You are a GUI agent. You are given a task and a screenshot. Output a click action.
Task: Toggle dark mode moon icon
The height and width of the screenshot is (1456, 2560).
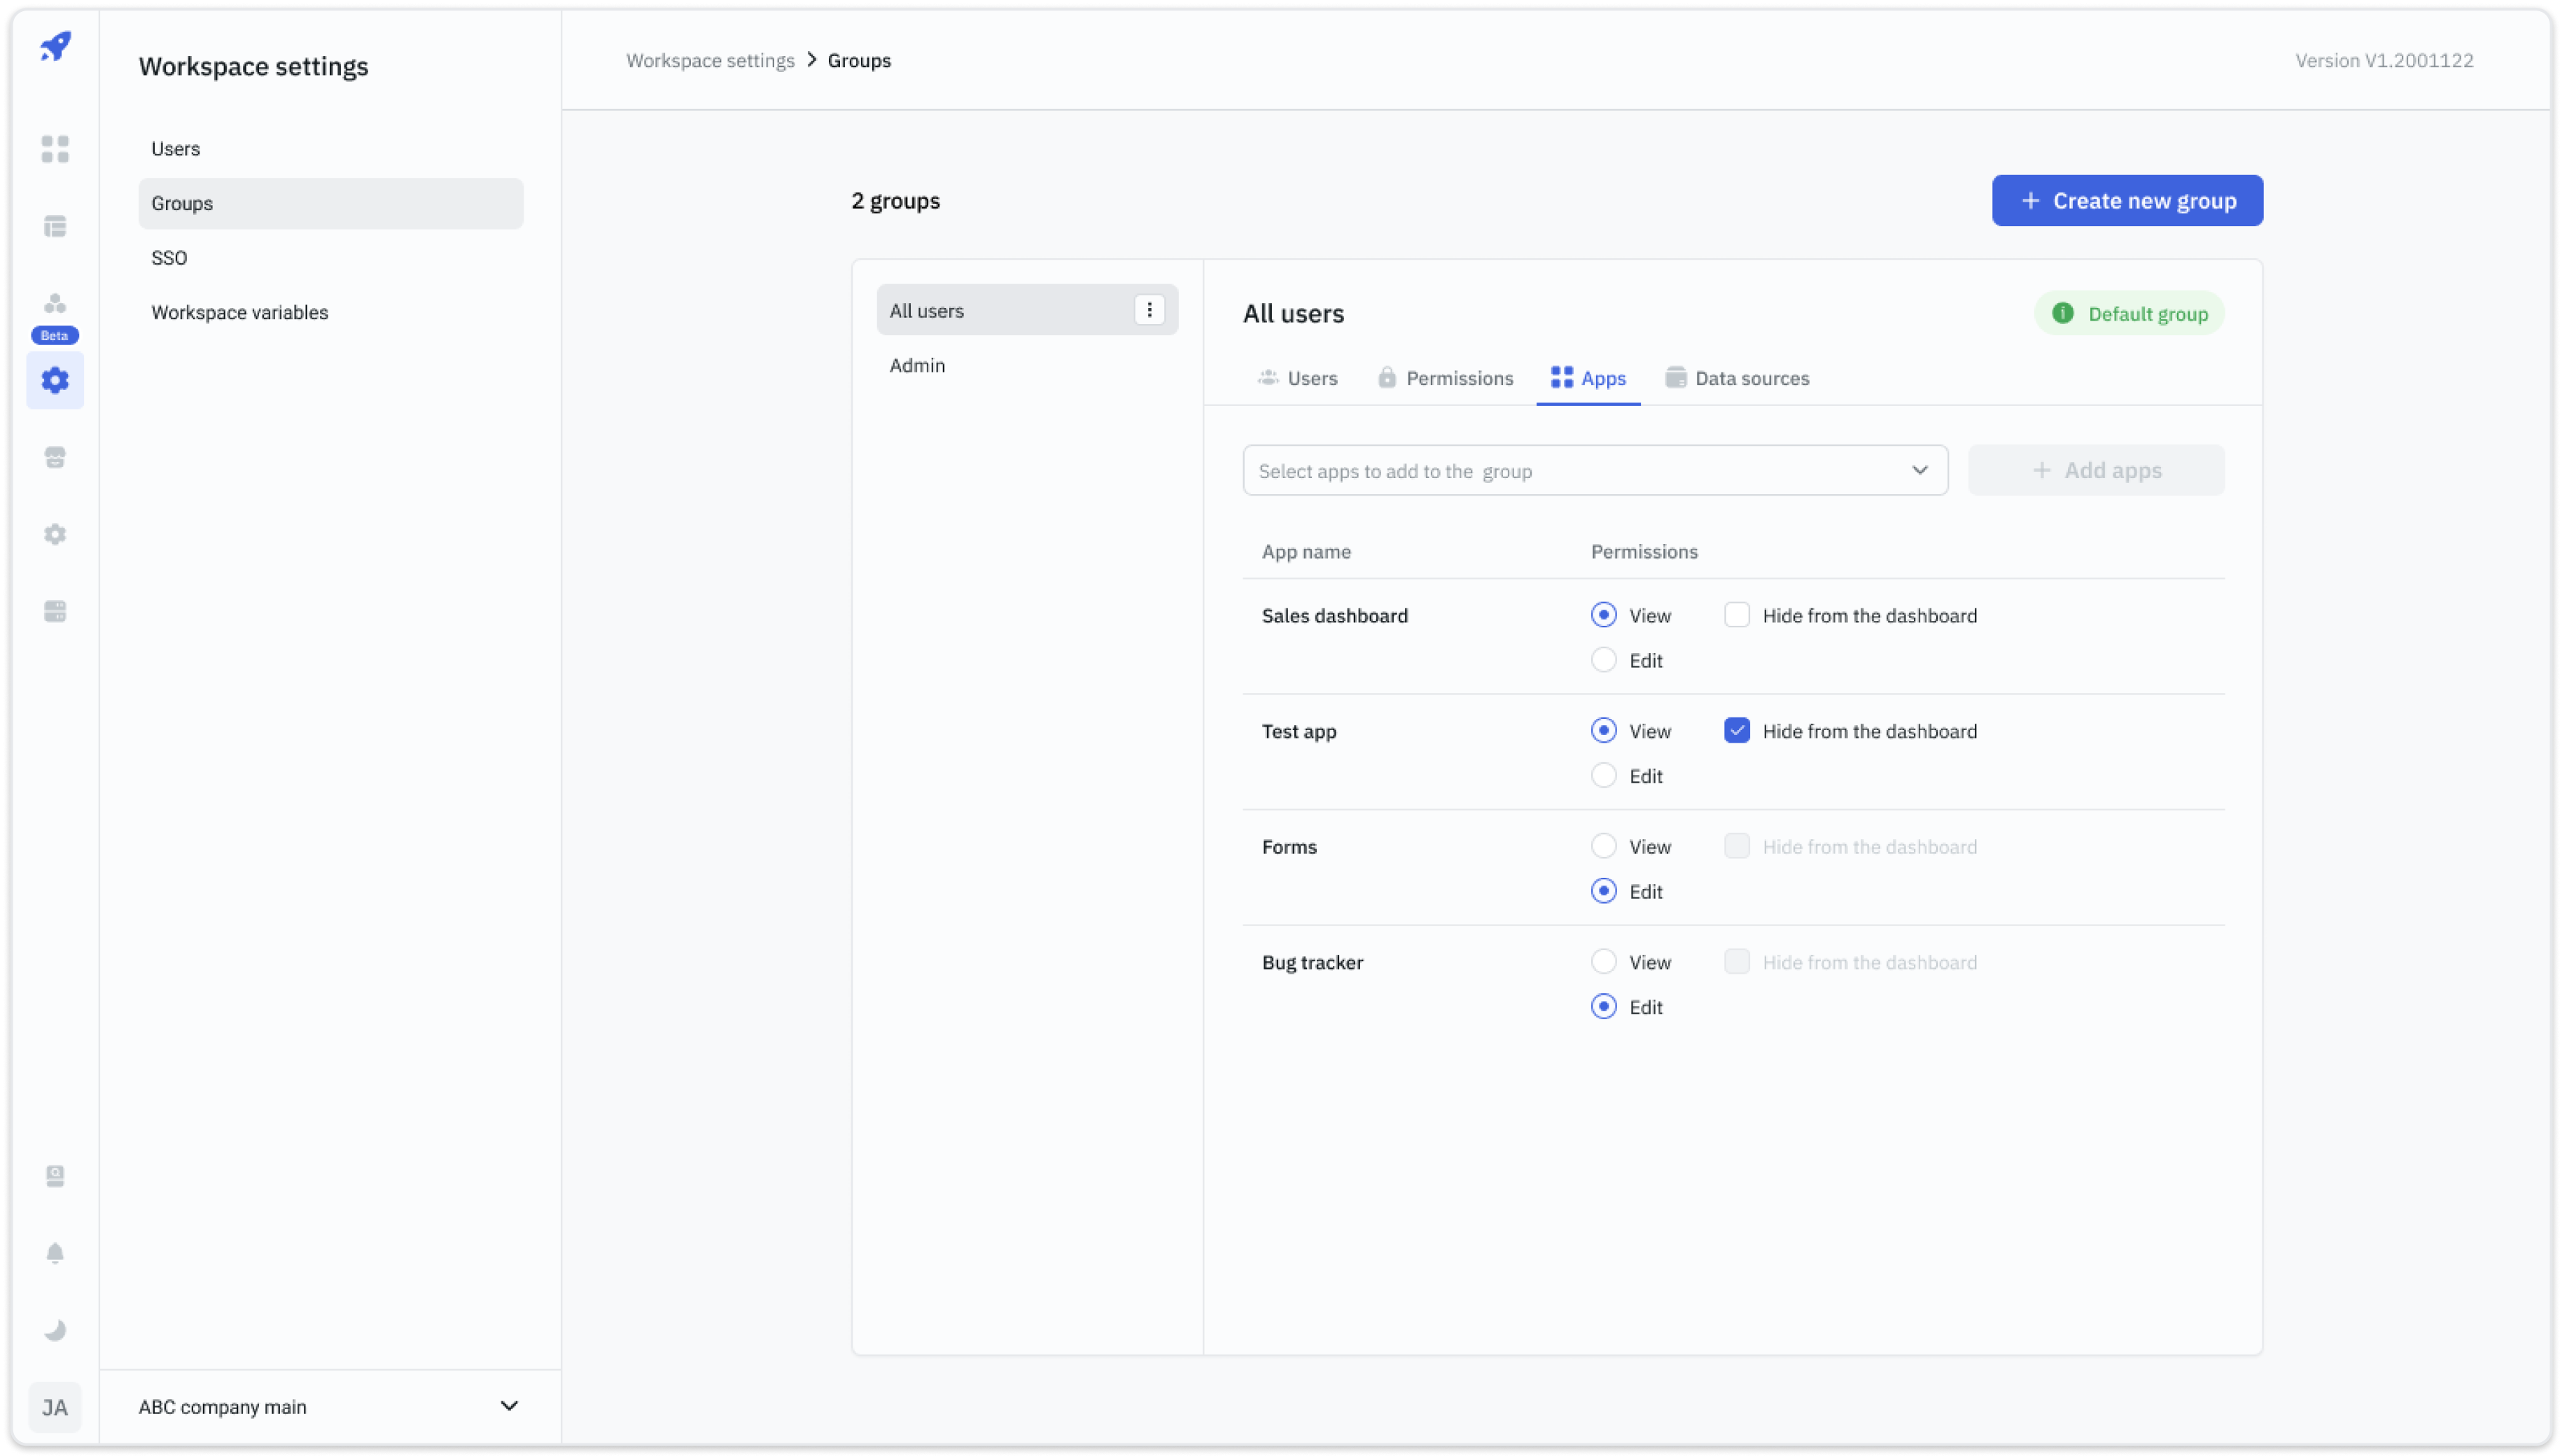point(55,1330)
